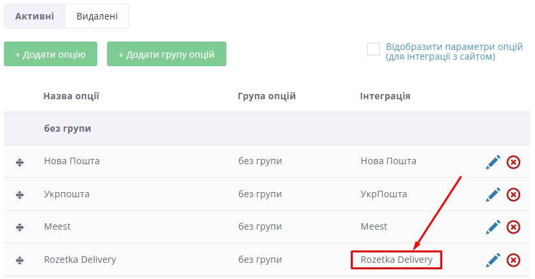
Task: Select the highlighted Rozetka Delivery integration cell
Action: pos(396,260)
